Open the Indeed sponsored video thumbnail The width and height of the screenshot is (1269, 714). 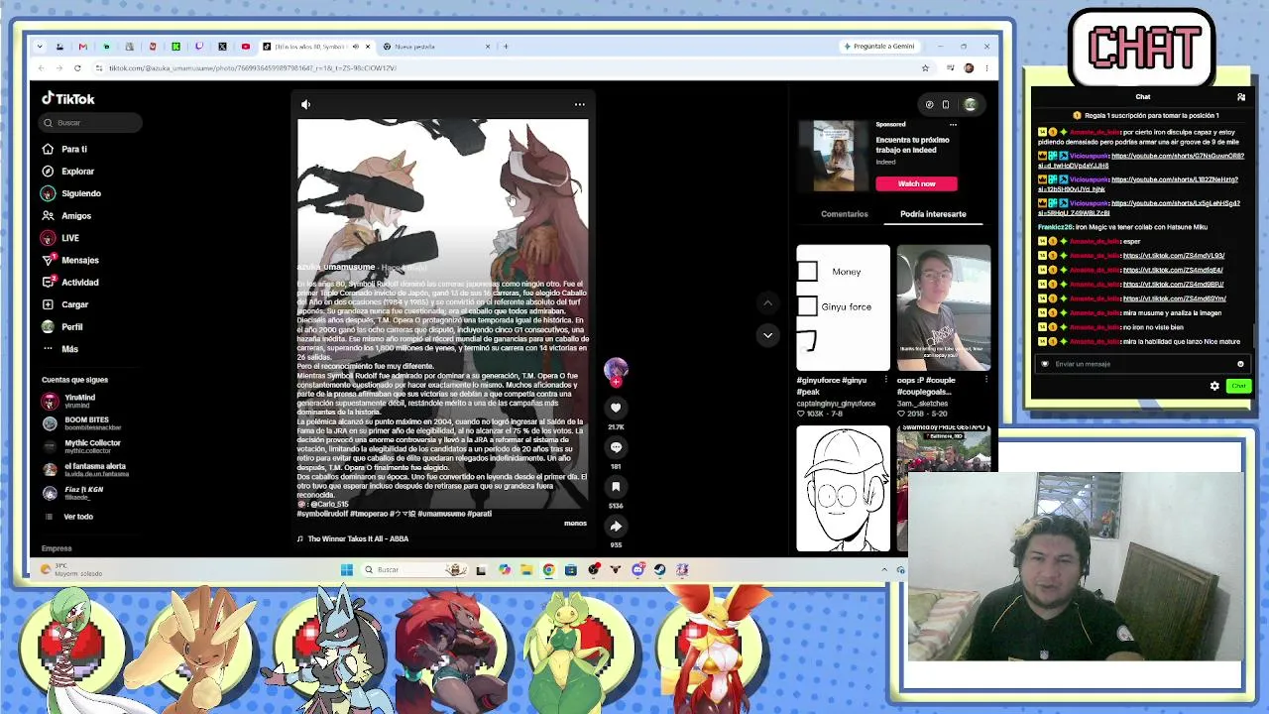834,156
